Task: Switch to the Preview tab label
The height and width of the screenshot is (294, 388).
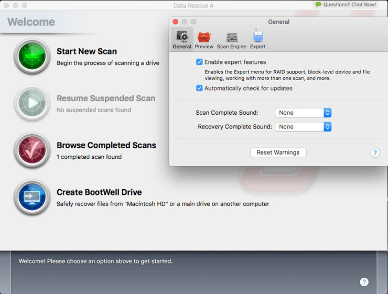Action: click(204, 47)
